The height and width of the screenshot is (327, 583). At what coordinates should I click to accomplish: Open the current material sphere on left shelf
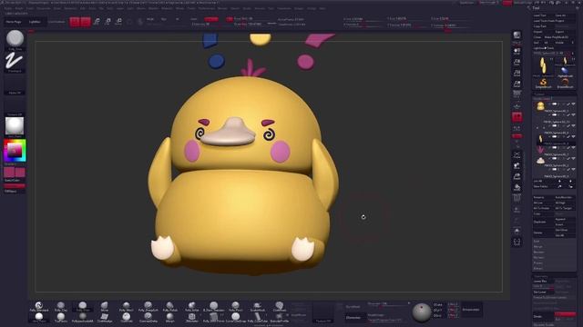15,126
